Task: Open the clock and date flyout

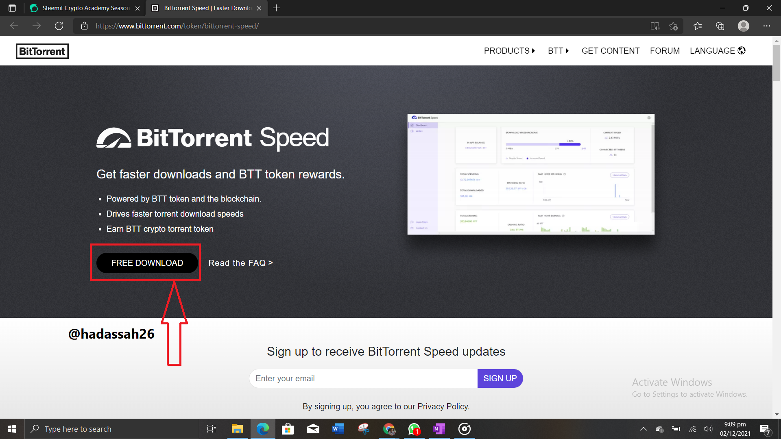Action: [x=735, y=429]
